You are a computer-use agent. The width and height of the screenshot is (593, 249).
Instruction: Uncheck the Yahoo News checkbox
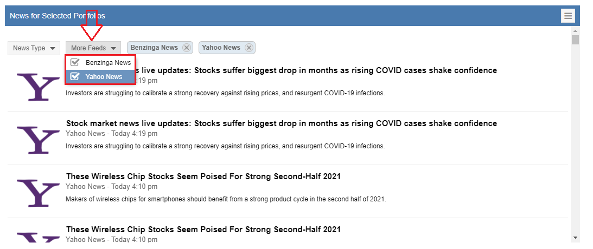(x=75, y=77)
